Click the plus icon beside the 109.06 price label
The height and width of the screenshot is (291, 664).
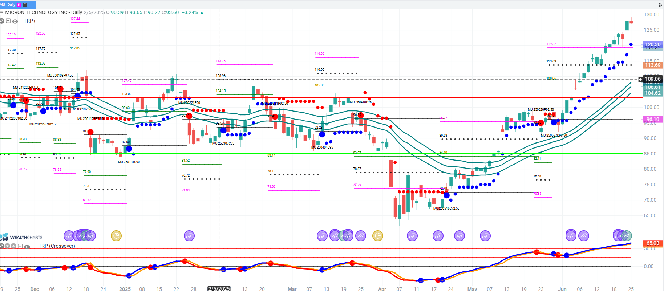(640, 79)
